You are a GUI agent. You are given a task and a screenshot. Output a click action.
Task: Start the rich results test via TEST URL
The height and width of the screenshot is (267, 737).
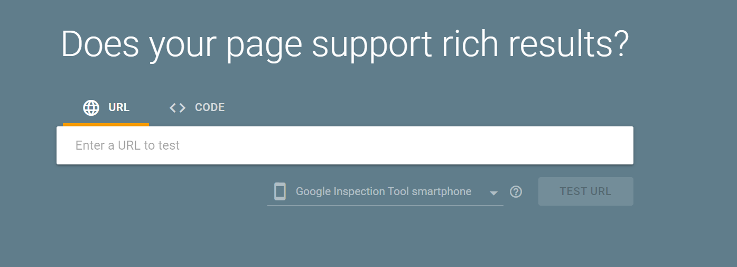(586, 191)
